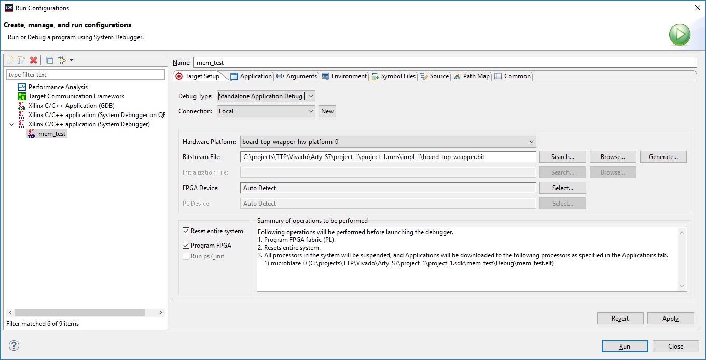Open the Connection dropdown set to Local
Image resolution: width=706 pixels, height=360 pixels.
266,111
